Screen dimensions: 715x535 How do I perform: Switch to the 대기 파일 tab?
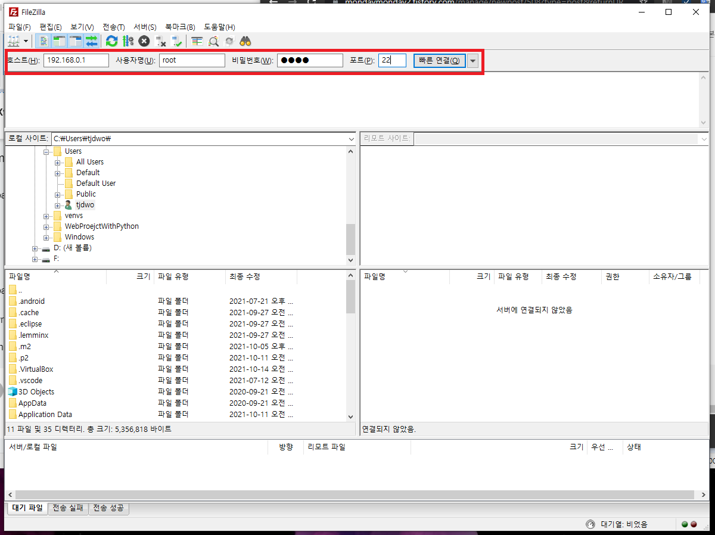tap(27, 508)
